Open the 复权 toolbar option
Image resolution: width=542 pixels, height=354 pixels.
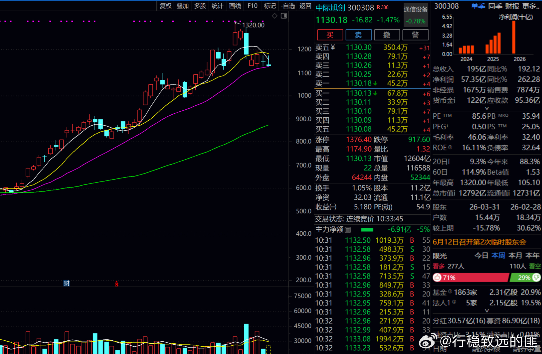(165, 6)
